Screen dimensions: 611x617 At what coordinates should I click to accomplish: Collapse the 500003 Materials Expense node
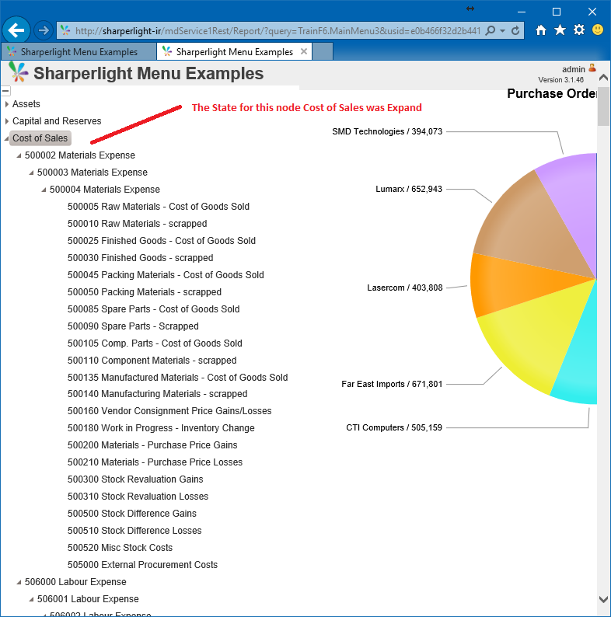(31, 173)
